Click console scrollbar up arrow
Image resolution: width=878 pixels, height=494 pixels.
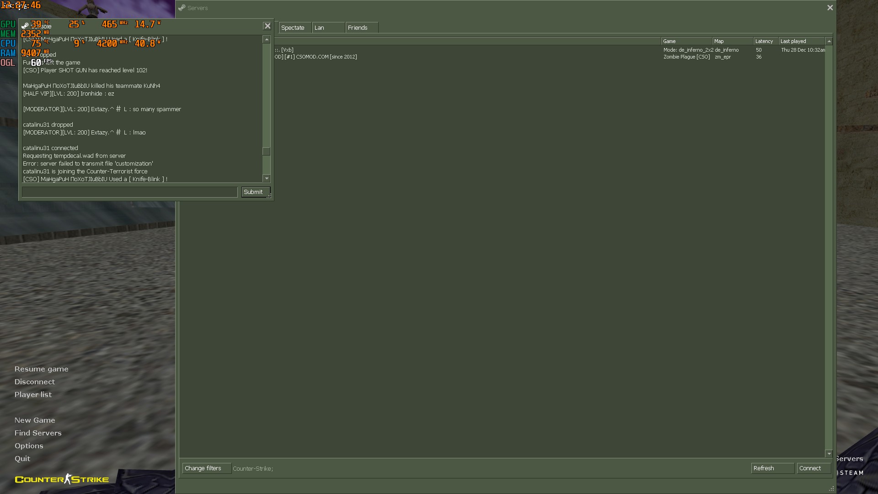pyautogui.click(x=267, y=40)
